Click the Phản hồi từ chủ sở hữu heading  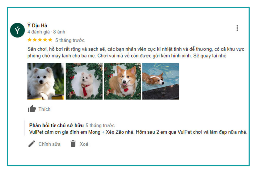pyautogui.click(x=57, y=126)
